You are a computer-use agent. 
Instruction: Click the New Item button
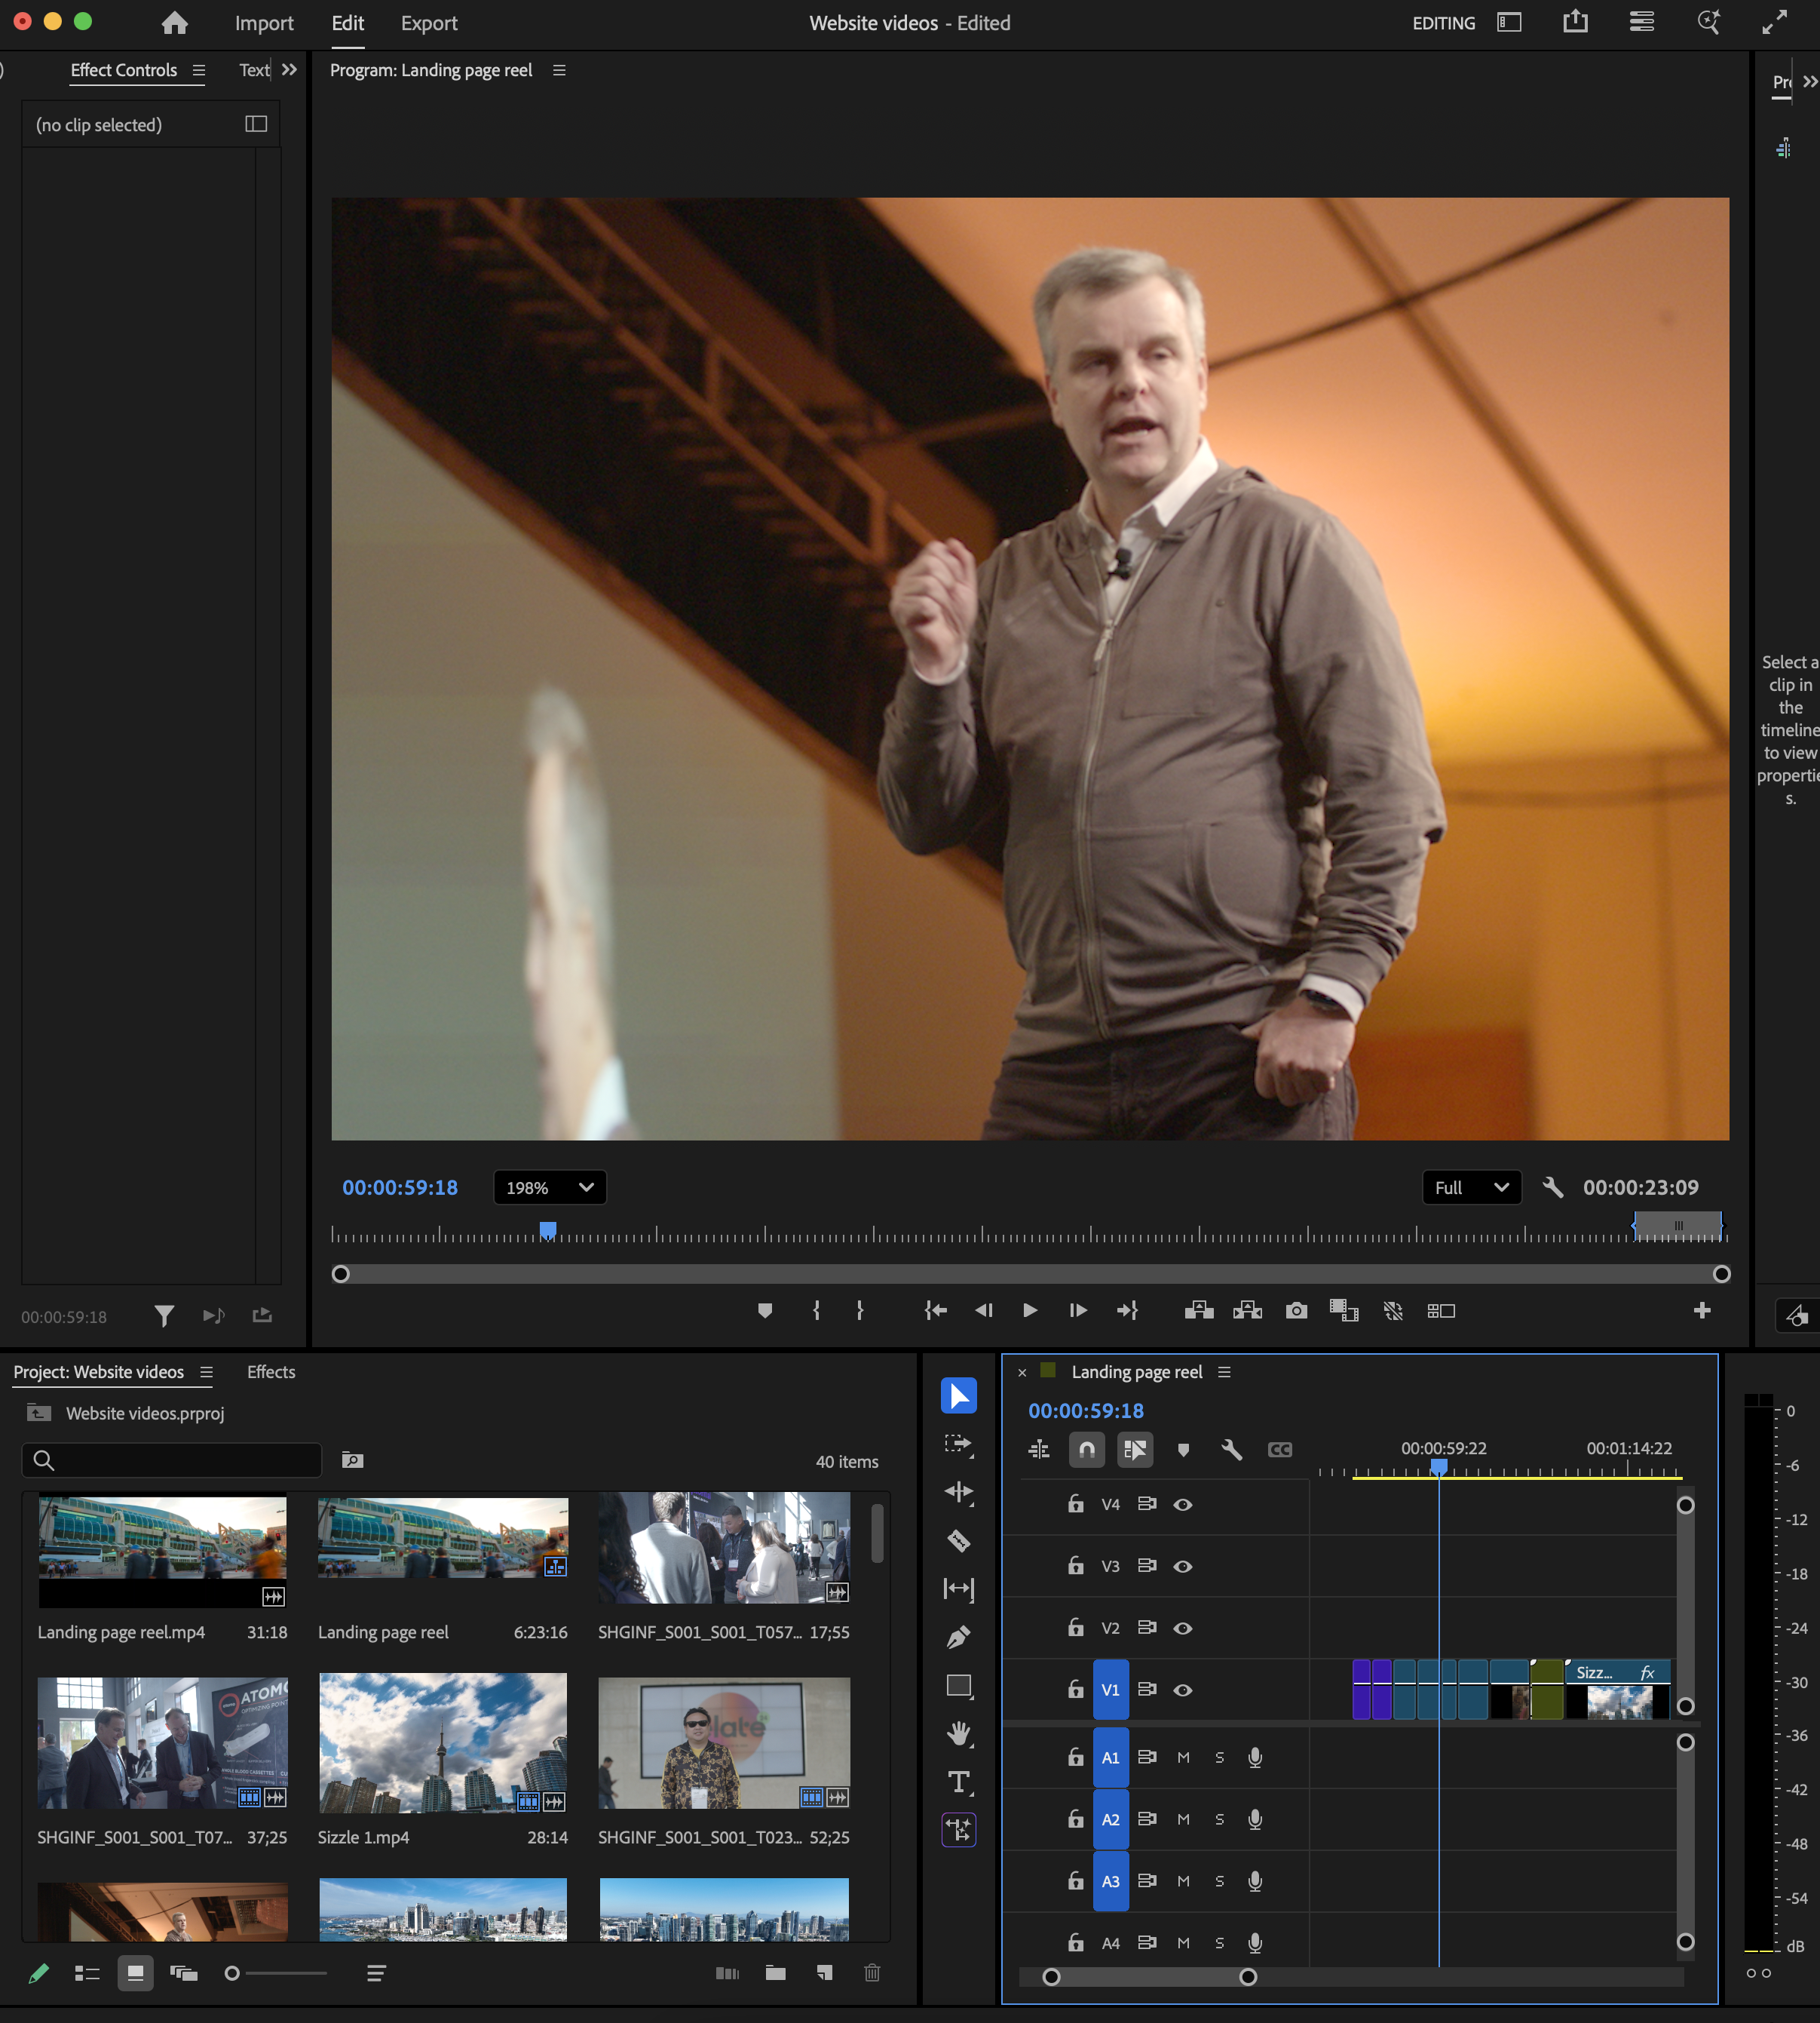[x=825, y=1973]
